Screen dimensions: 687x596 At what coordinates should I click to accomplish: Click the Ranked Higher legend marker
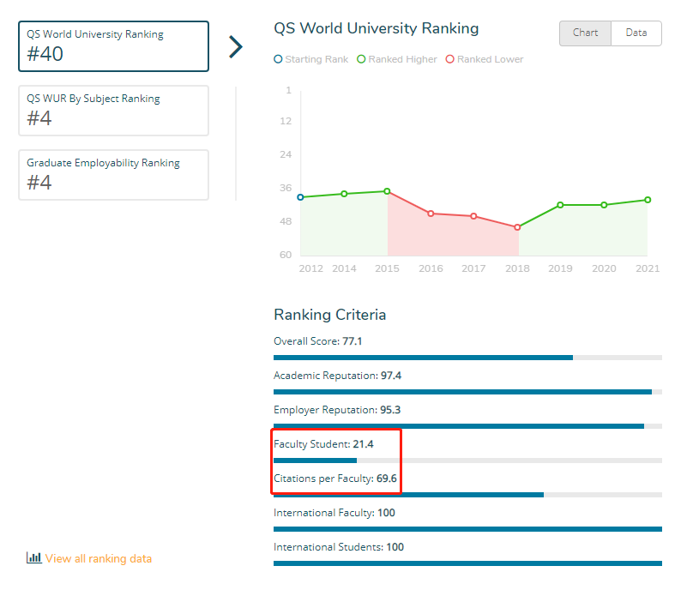click(361, 59)
